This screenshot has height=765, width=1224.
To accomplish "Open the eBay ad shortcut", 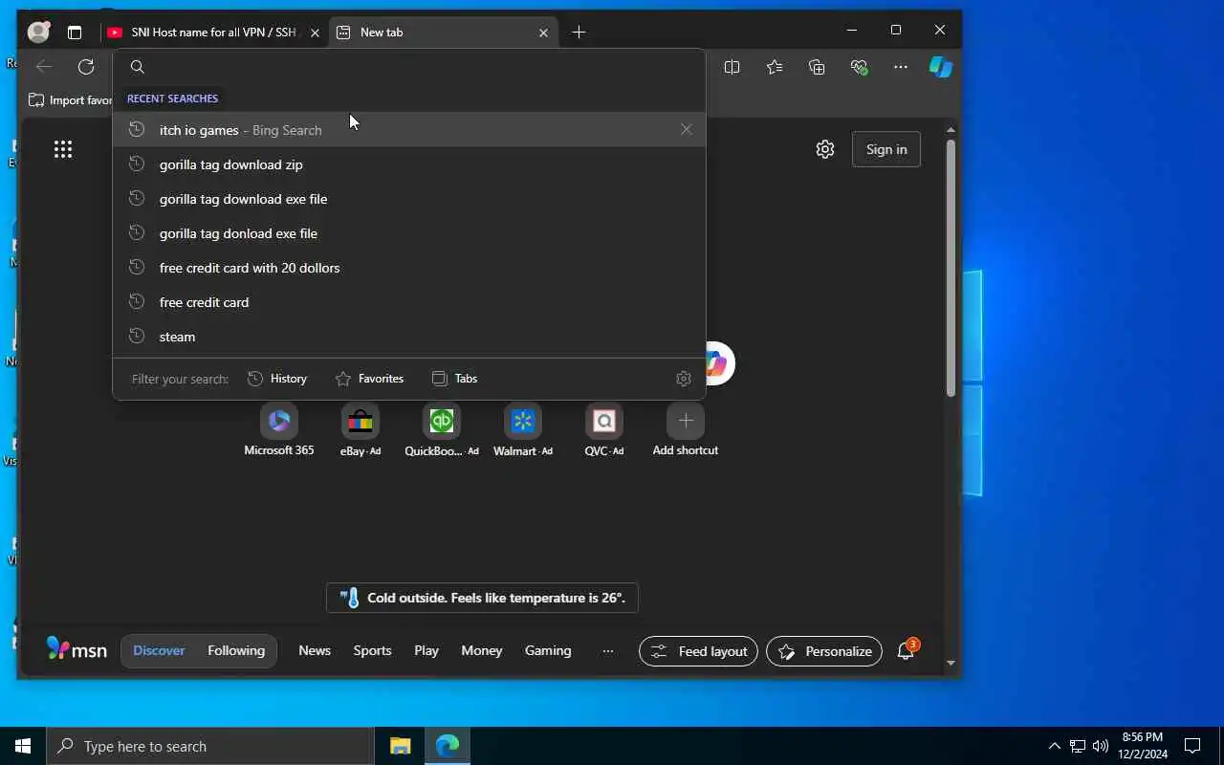I will [361, 430].
